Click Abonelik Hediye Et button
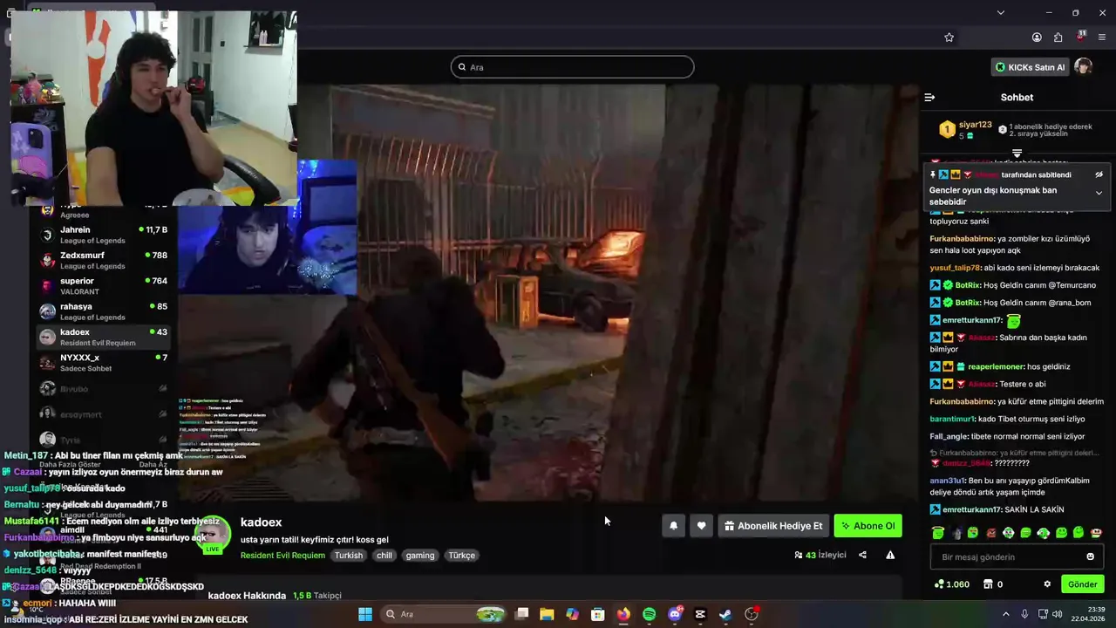1116x628 pixels. tap(772, 526)
